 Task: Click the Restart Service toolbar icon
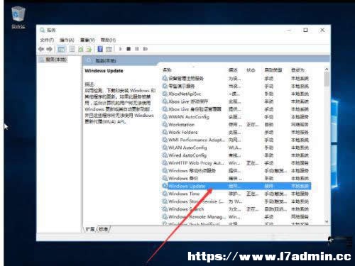pyautogui.click(x=146, y=49)
